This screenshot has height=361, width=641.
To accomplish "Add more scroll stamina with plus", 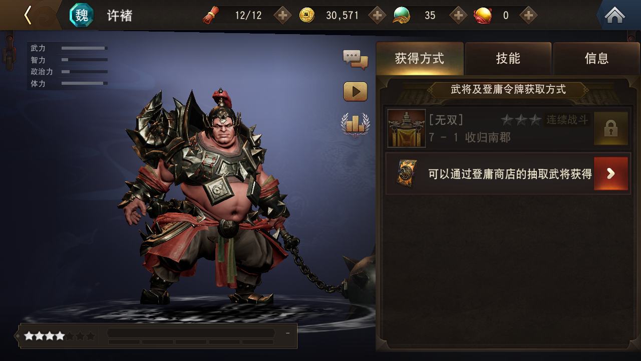I will click(282, 15).
